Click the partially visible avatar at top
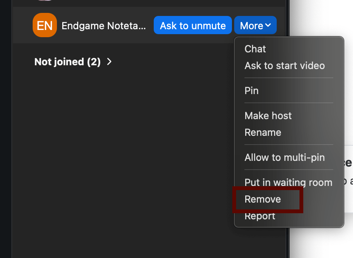 pos(44,1)
